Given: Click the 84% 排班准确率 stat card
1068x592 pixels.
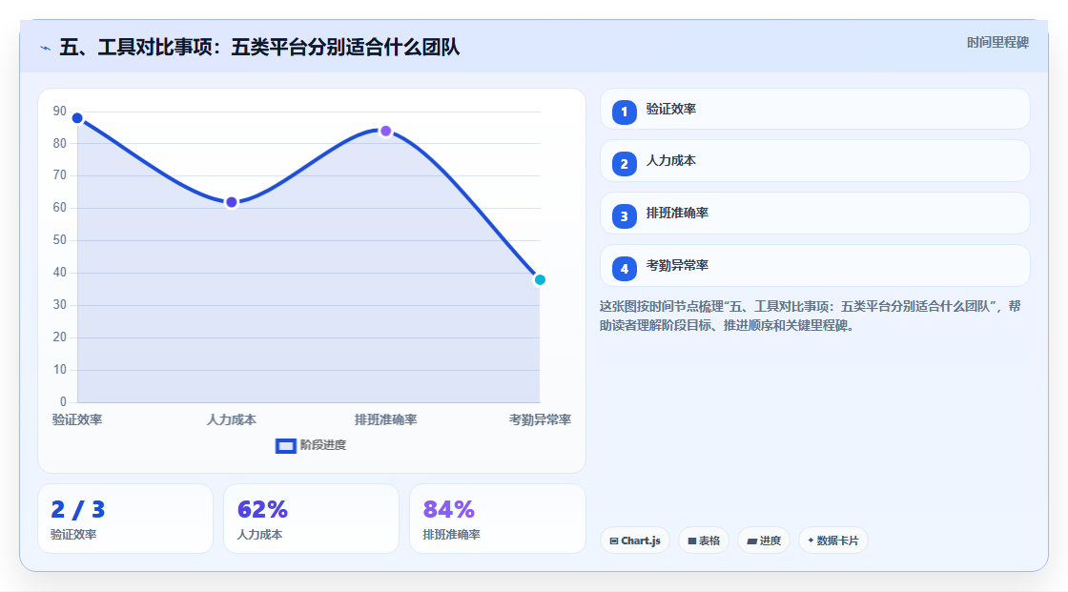Looking at the screenshot, I should pos(497,519).
